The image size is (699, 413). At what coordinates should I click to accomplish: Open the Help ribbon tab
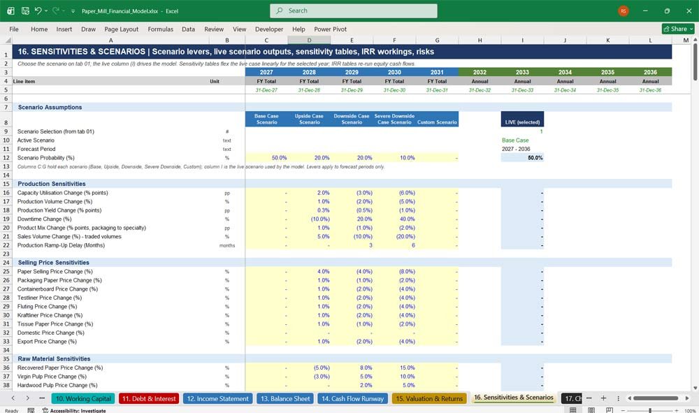[298, 29]
